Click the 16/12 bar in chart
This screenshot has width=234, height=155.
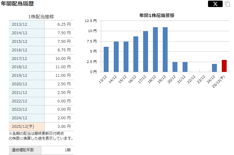[x=136, y=54]
